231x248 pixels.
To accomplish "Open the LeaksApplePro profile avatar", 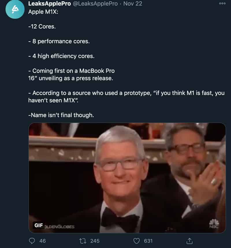I will coord(15,9).
